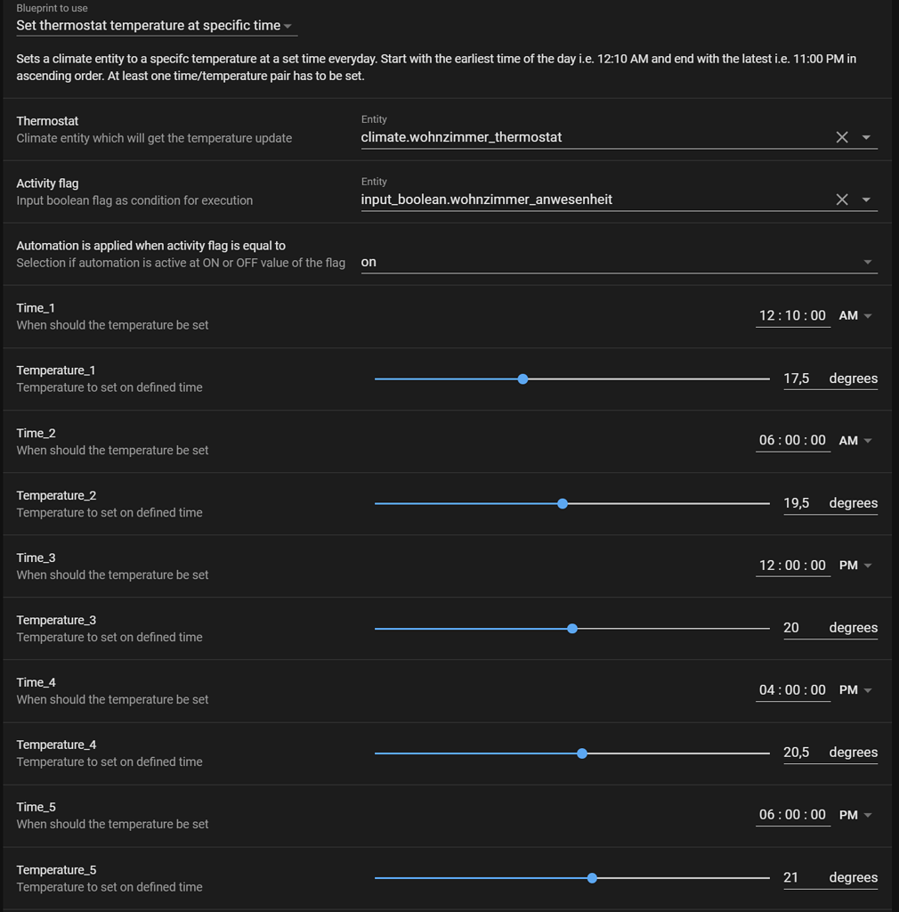Click the Time_4 time field 04:00:00
This screenshot has width=899, height=912.
pyautogui.click(x=792, y=689)
